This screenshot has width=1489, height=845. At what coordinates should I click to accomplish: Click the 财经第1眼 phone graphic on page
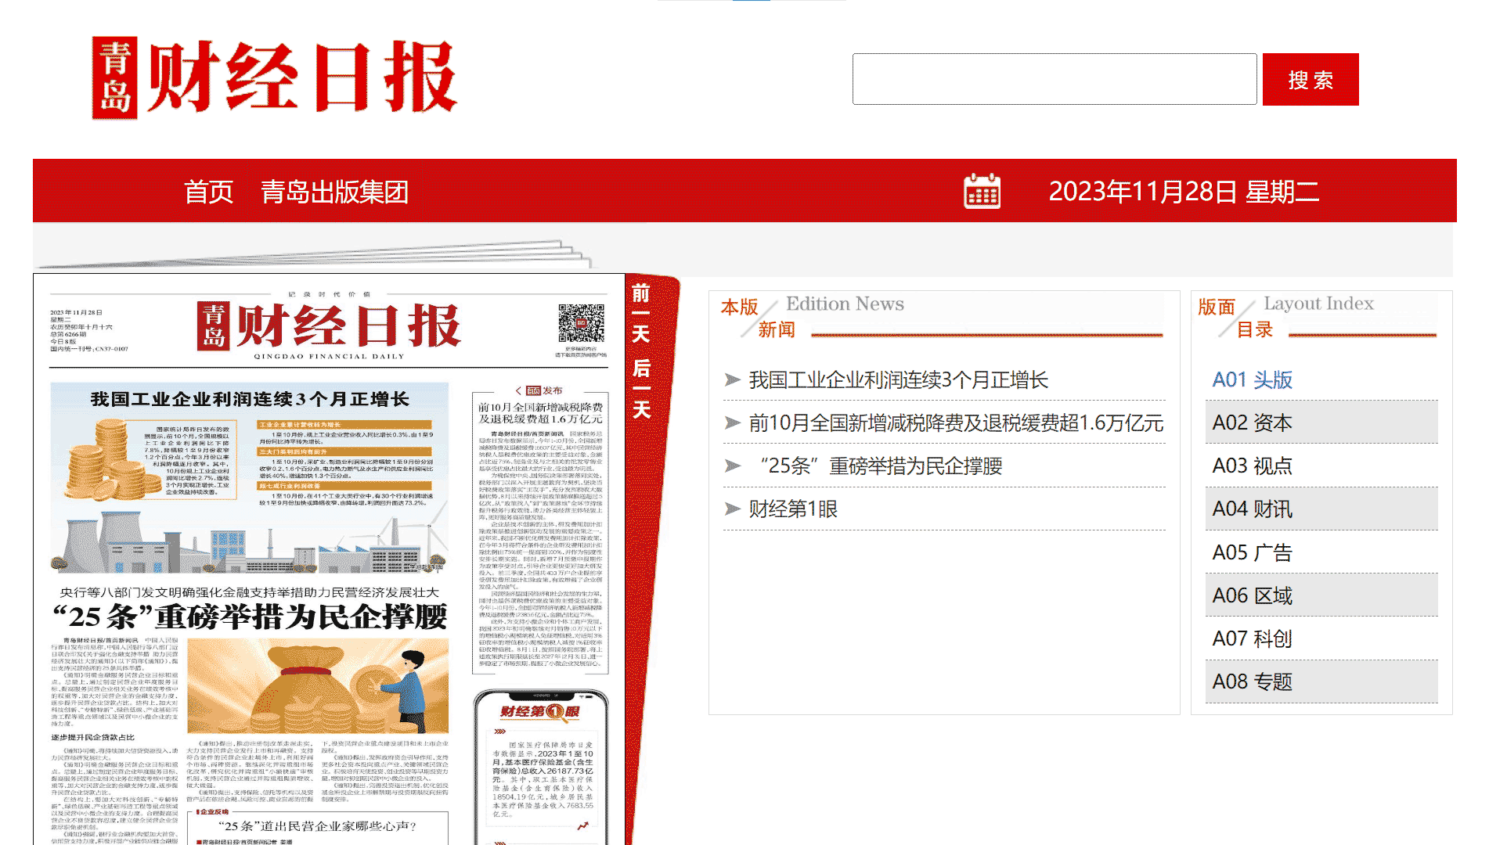click(541, 767)
